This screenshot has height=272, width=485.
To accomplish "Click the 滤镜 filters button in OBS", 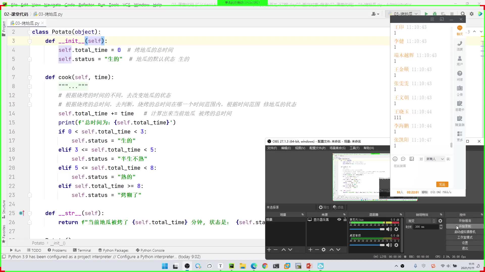I will pos(338,207).
